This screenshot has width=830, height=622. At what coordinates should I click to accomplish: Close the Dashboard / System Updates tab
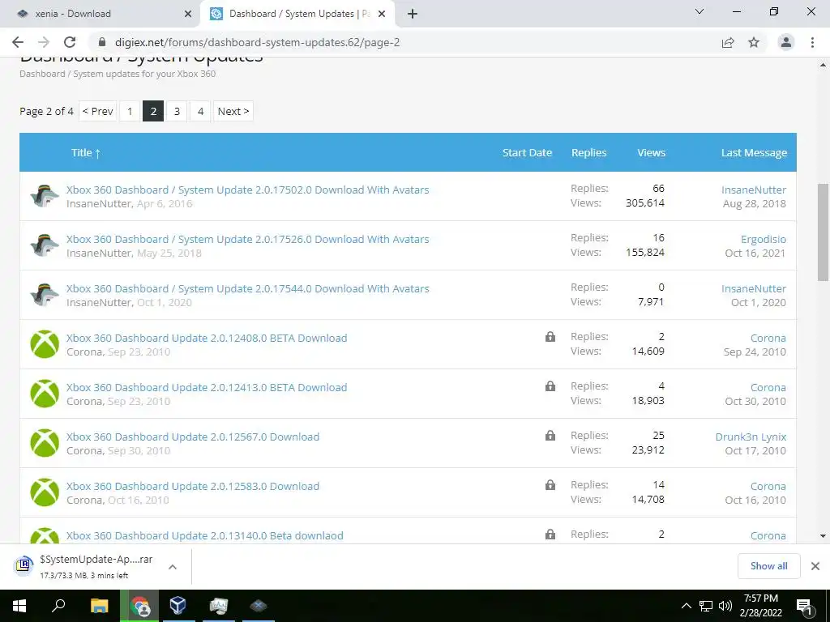tap(383, 14)
